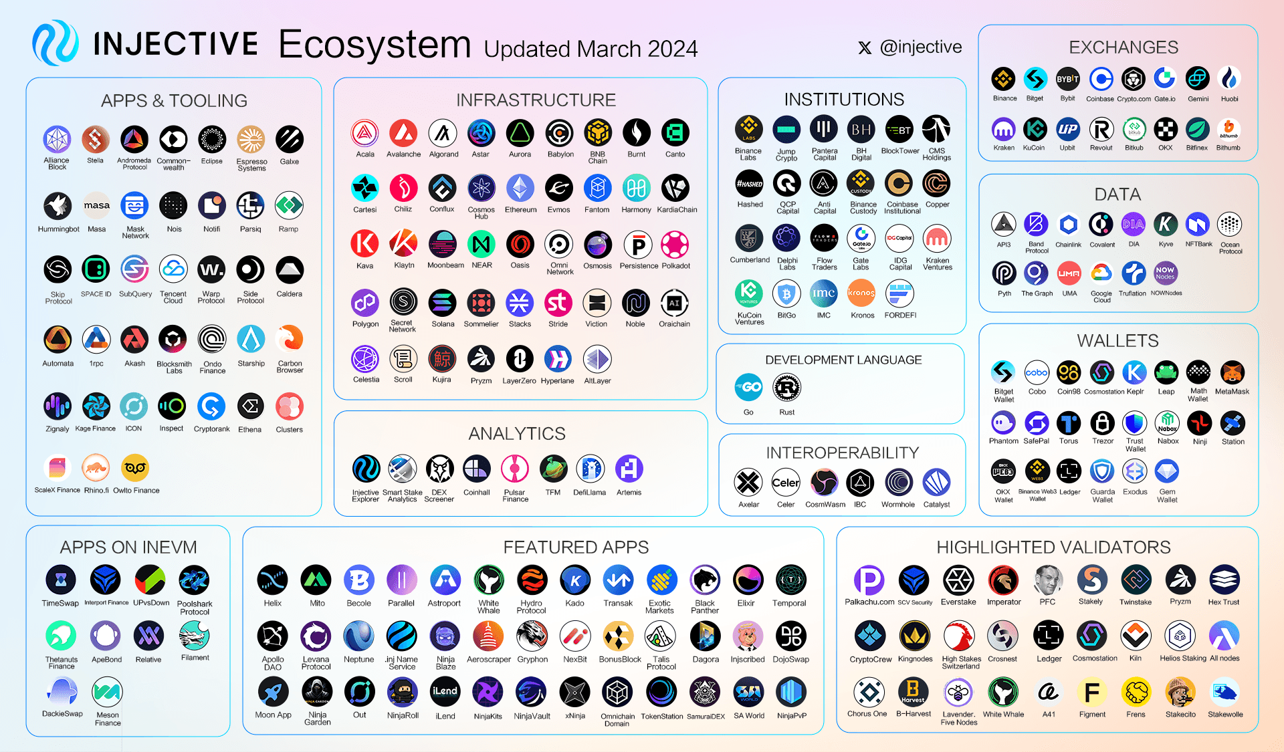This screenshot has height=752, width=1284.
Task: Select the Avalanche infrastructure icon
Action: 403,133
